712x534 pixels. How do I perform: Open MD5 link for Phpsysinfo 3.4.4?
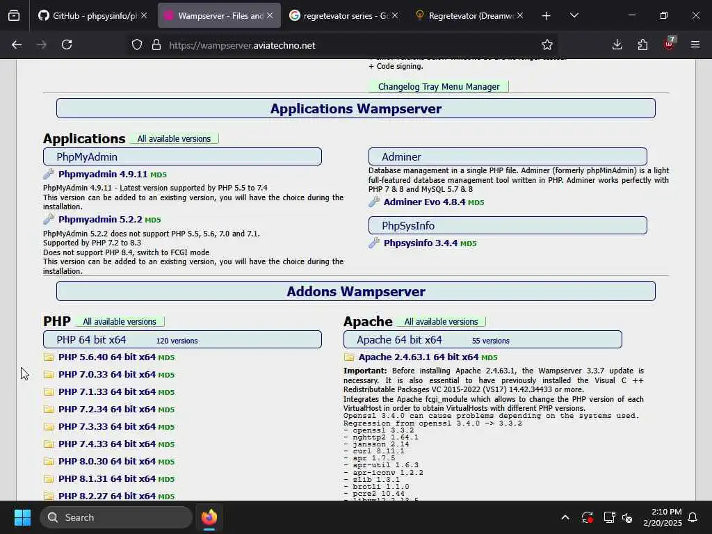pos(468,244)
